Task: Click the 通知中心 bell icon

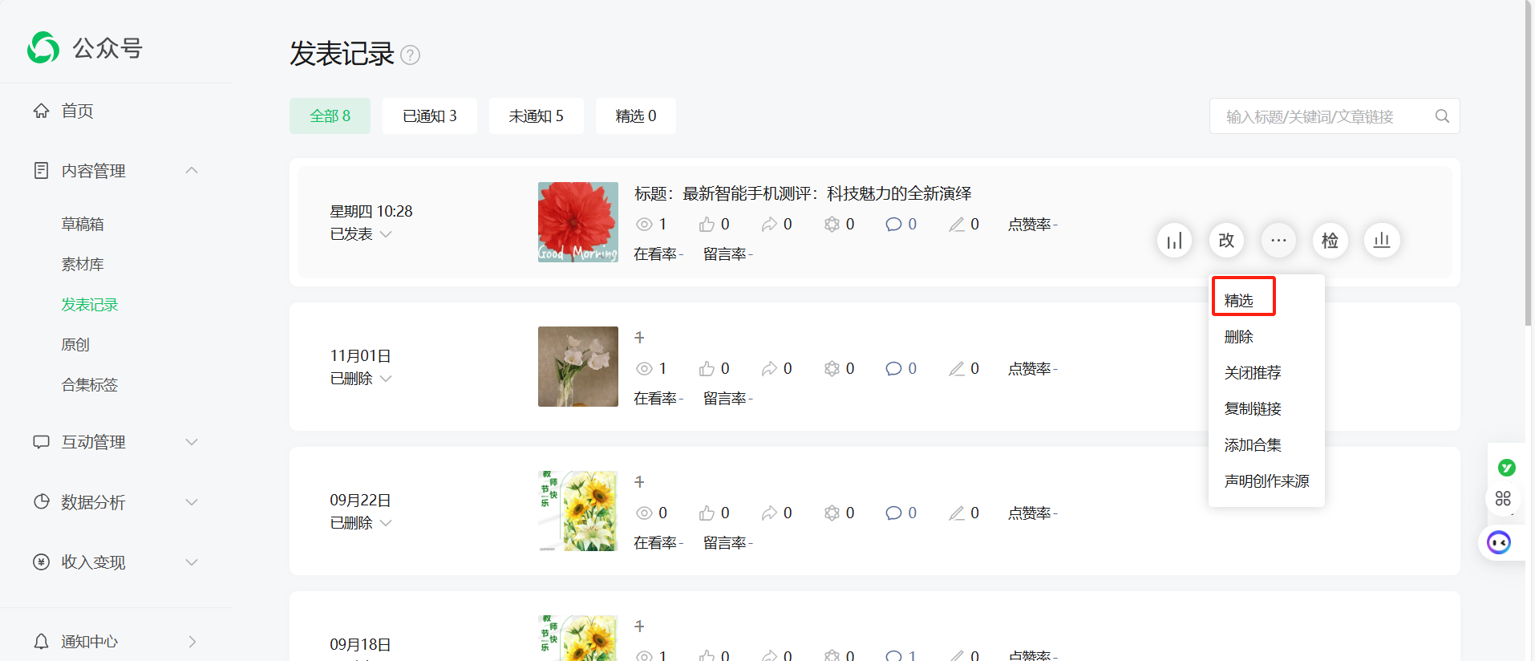Action: 41,642
